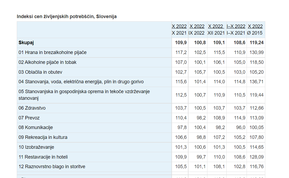Click value 118,50 in Alkoholne pijače row

[x=256, y=62]
